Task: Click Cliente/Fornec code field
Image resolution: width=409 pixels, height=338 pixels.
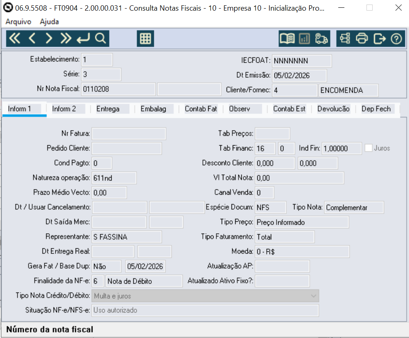Action: coord(295,90)
